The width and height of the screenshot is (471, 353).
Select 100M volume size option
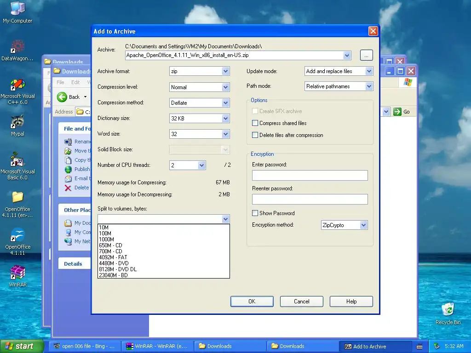click(164, 233)
